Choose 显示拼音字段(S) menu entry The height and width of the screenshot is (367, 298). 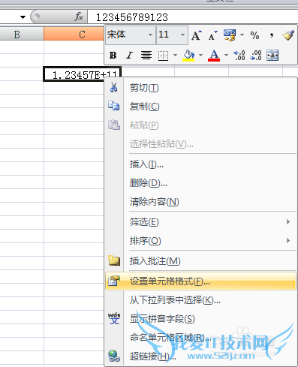200,319
